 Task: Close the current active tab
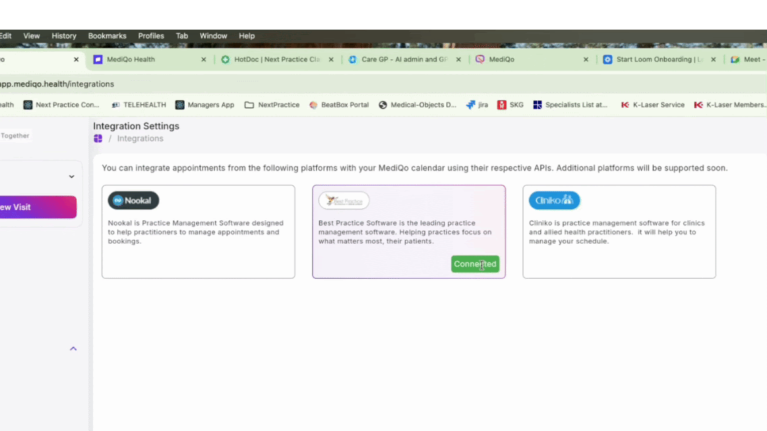click(x=75, y=60)
